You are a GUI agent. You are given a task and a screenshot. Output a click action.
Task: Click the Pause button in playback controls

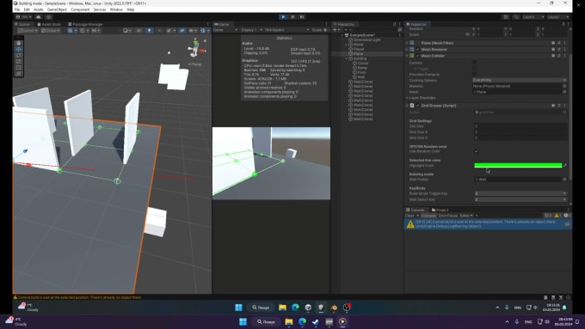point(292,17)
